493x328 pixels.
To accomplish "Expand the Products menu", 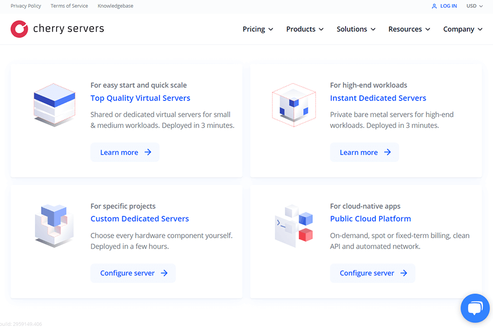I will pyautogui.click(x=305, y=29).
